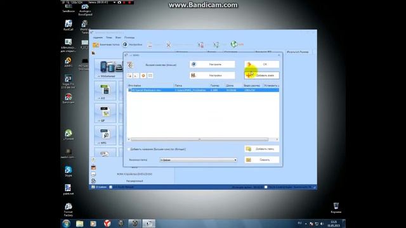Click the fourth small icon above the file list
406x228 pixels.
click(150, 75)
